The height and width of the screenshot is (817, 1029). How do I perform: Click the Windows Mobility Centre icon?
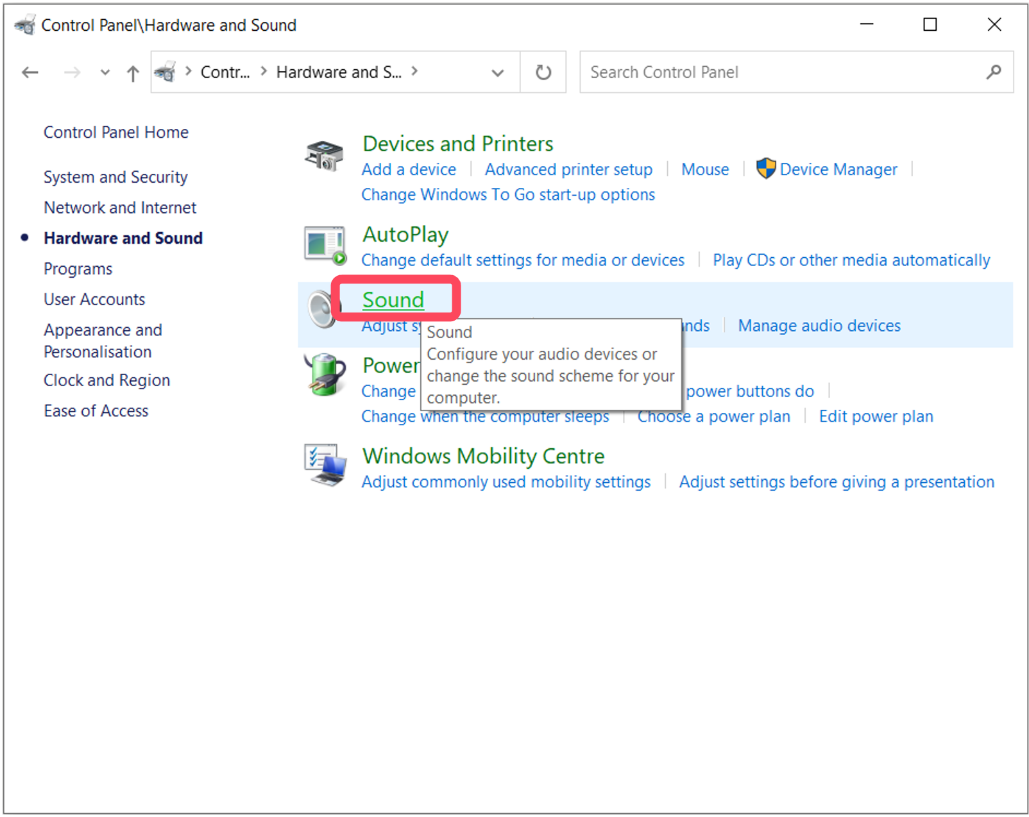coord(325,466)
